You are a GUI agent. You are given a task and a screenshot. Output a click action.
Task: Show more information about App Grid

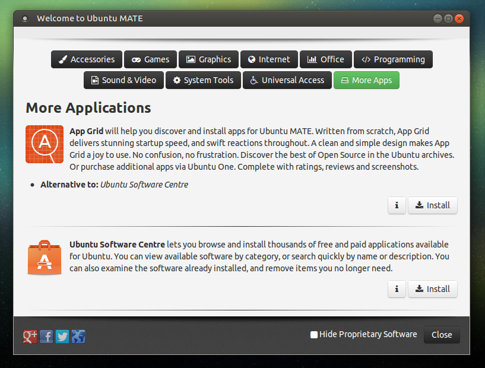[396, 205]
